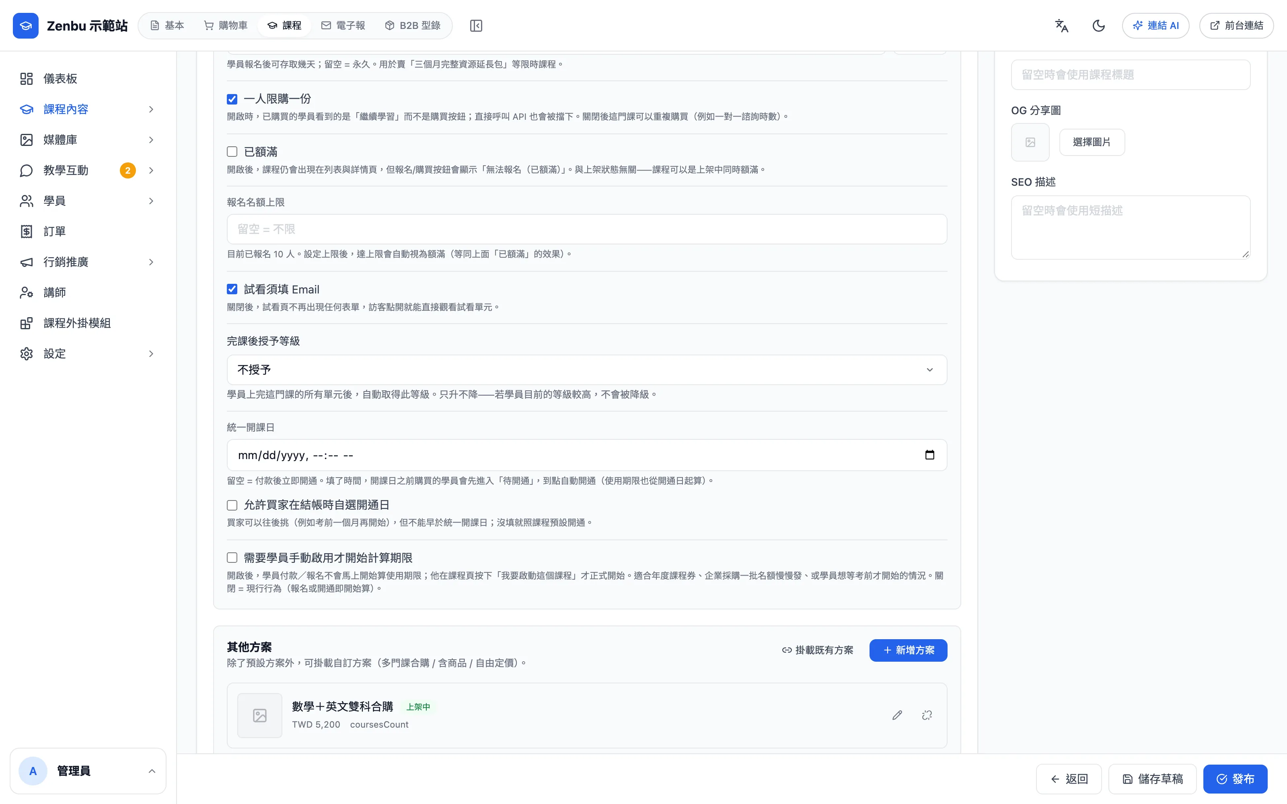Click the admin avatar A

[x=33, y=771]
